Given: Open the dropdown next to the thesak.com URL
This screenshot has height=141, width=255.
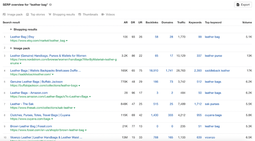Looking at the screenshot, I should (x=74, y=108).
